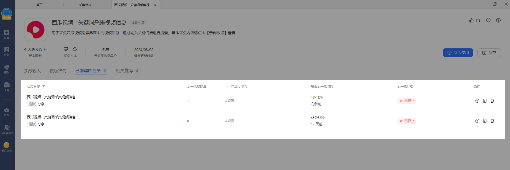Restore the application window
The width and height of the screenshot is (510, 170).
(495, 4)
